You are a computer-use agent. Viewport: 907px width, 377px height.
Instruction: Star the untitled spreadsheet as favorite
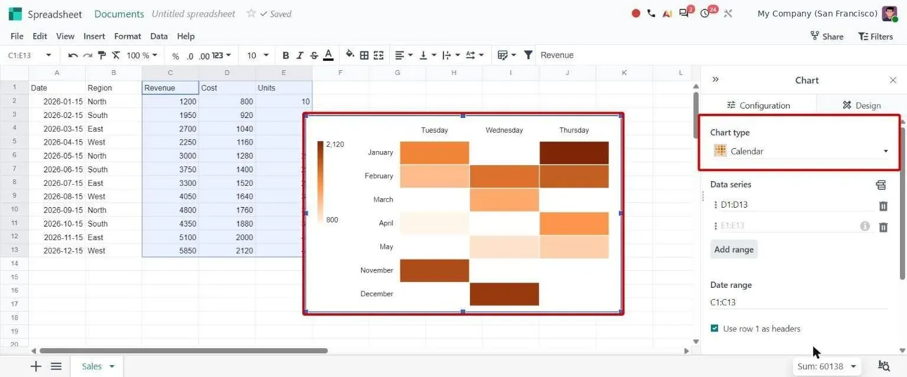(251, 13)
